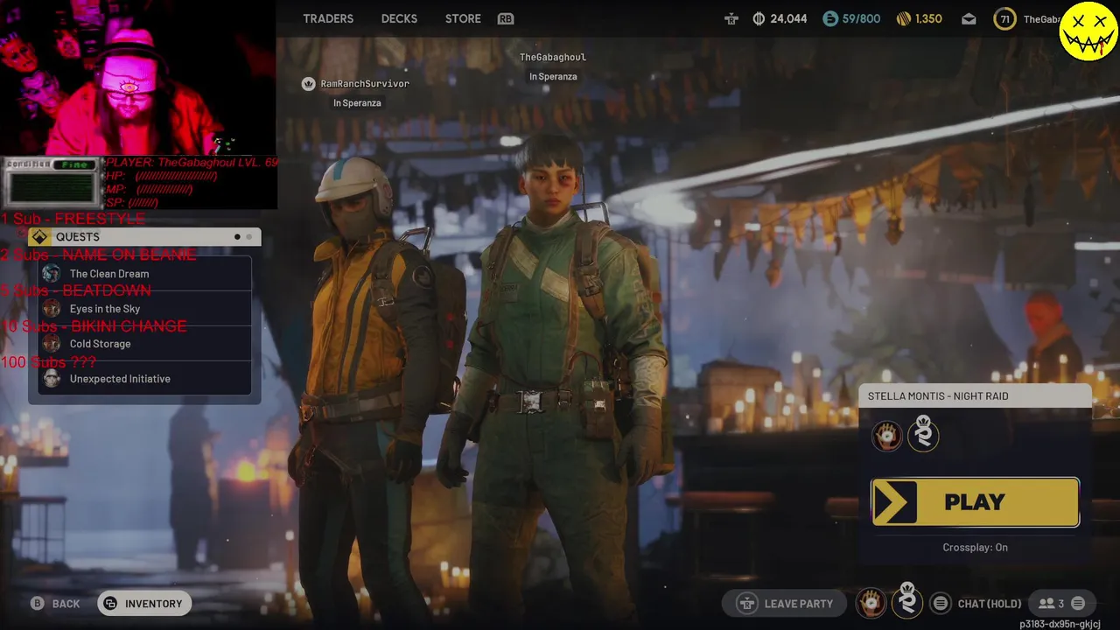The image size is (1120, 630).
Task: Click hand-eye avatar in map panel
Action: (x=887, y=436)
